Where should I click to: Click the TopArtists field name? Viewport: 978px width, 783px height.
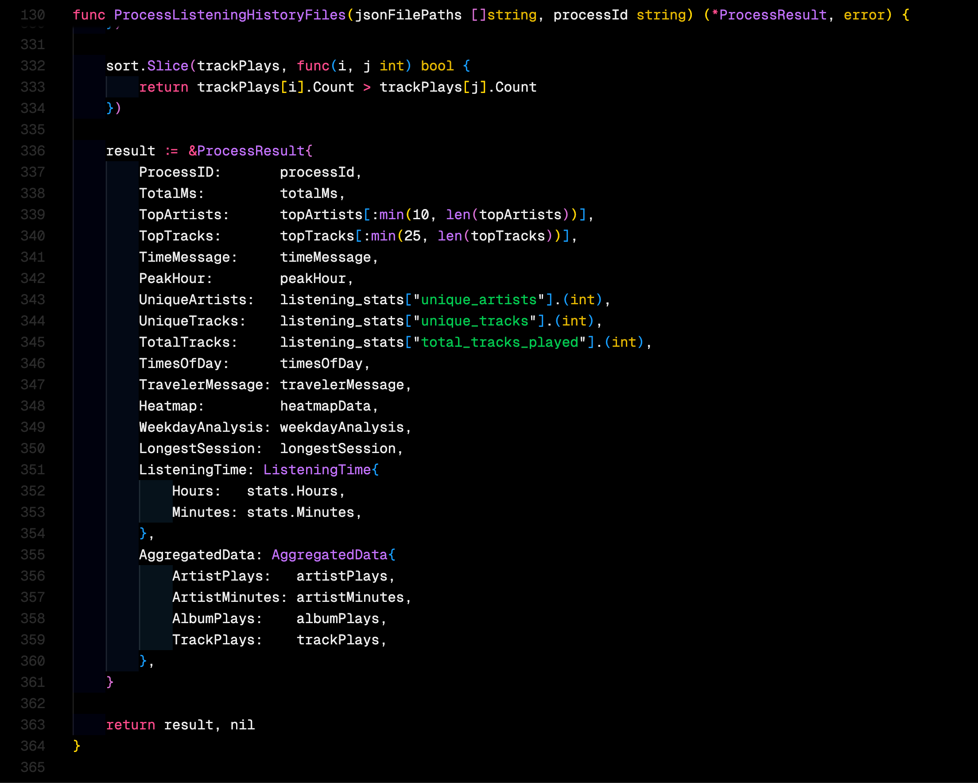pos(182,215)
